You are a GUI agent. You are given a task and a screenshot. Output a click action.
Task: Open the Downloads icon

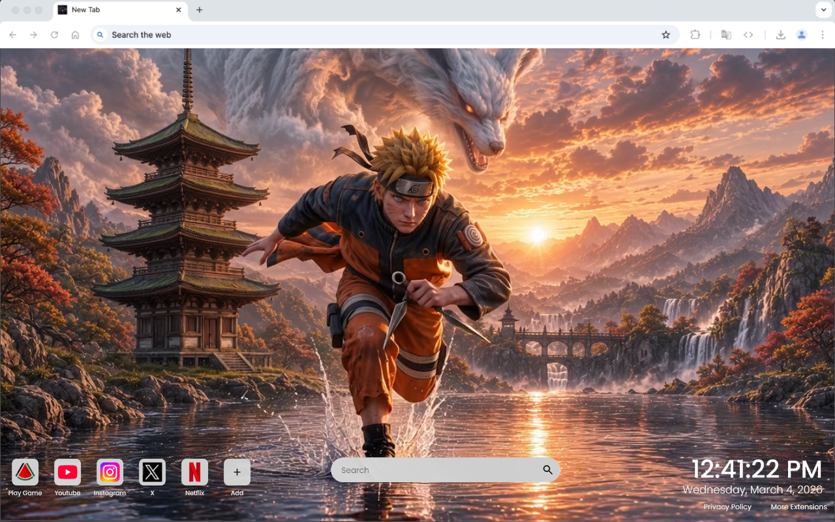(781, 35)
